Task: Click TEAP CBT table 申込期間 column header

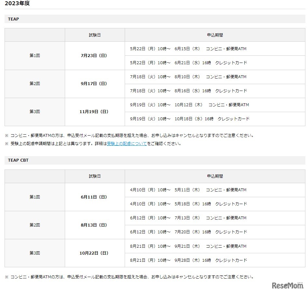Action: 215,176
